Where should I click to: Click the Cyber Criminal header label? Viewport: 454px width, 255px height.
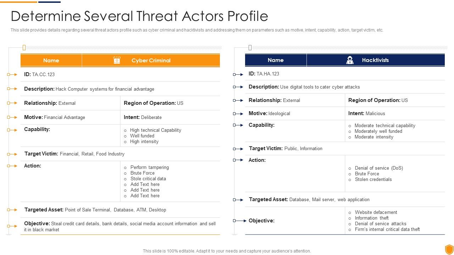(x=151, y=60)
